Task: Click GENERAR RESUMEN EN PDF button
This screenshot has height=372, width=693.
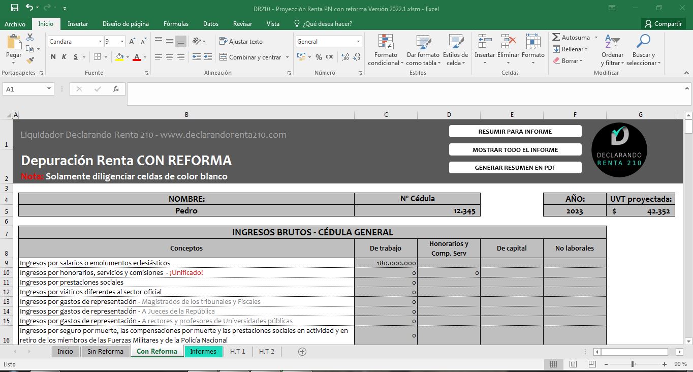Action: 515,168
